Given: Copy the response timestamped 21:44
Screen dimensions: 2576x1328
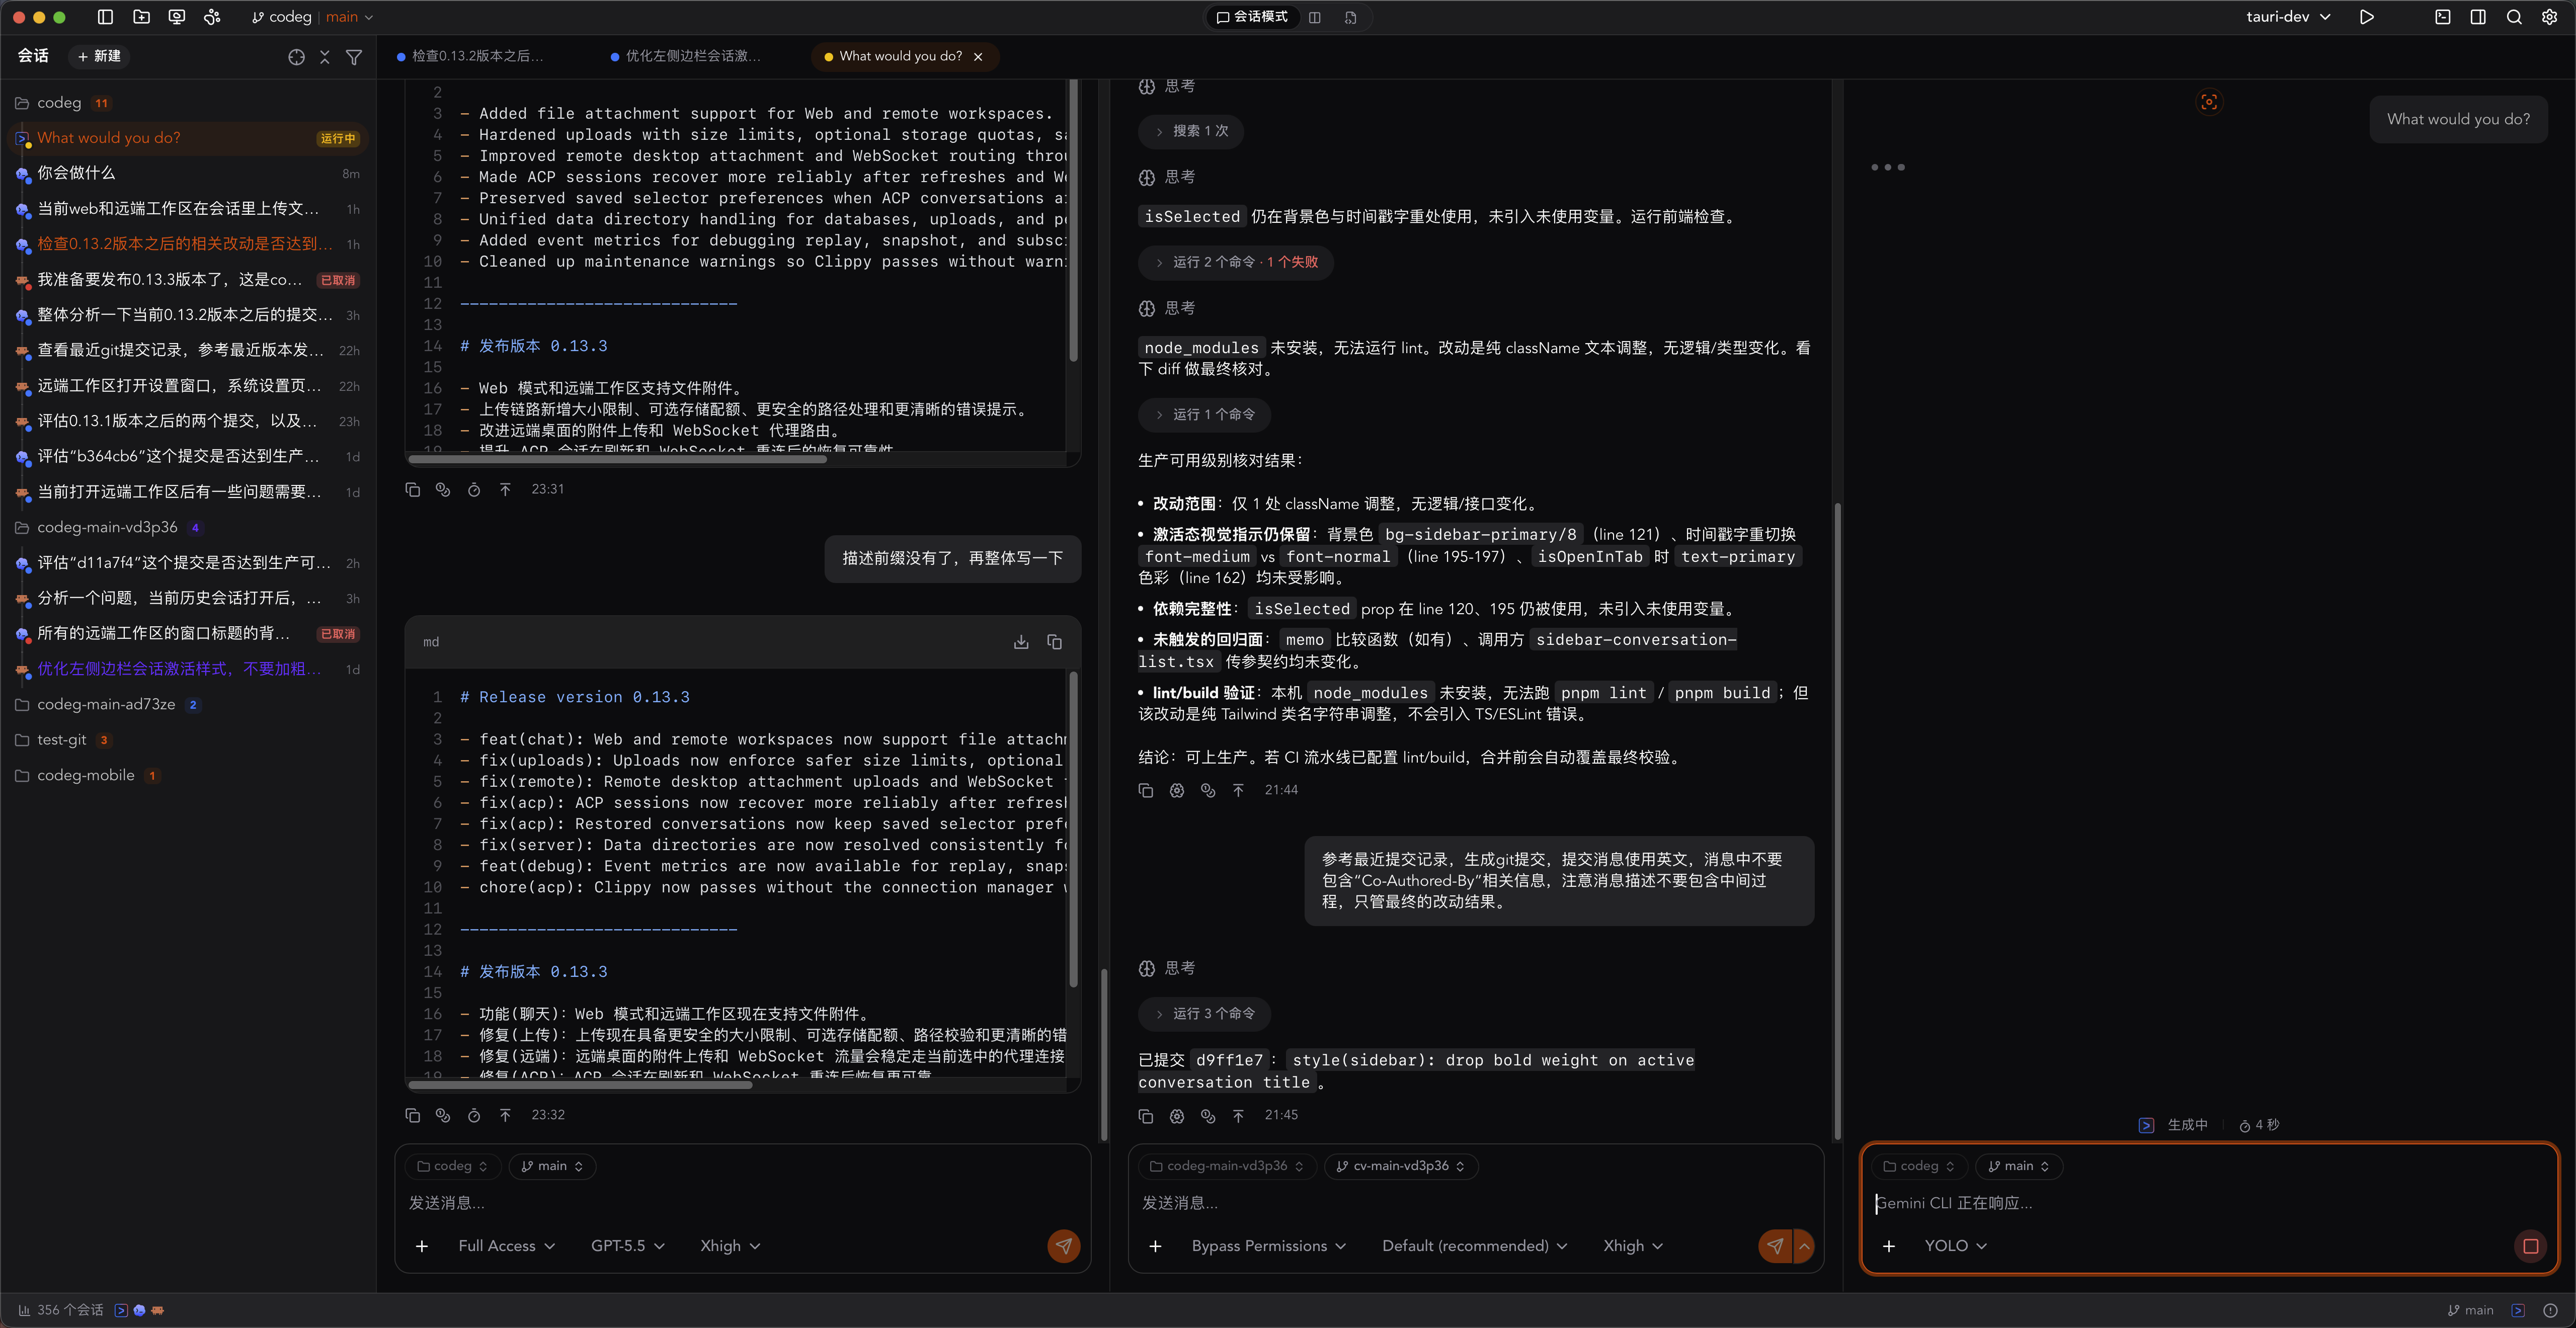Looking at the screenshot, I should [1146, 790].
